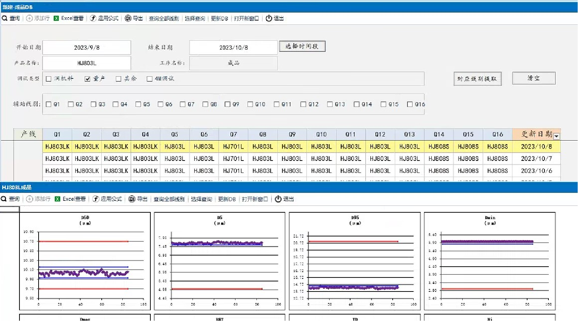Check the Q1 auxiliary line checkbox
The width and height of the screenshot is (578, 321).
point(49,104)
